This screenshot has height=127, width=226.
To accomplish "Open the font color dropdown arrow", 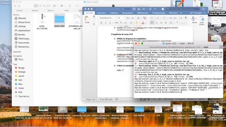I will pos(146,23).
